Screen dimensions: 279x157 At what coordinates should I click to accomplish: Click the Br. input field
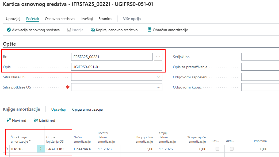tap(112, 57)
